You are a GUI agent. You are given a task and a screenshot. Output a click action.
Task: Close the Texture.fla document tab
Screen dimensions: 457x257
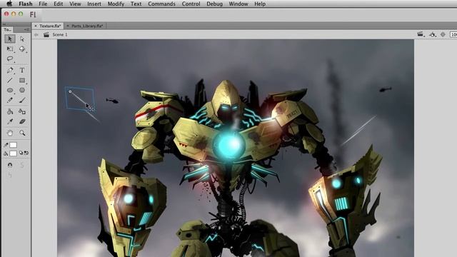36,26
